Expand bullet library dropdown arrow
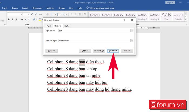 click(x=55, y=14)
